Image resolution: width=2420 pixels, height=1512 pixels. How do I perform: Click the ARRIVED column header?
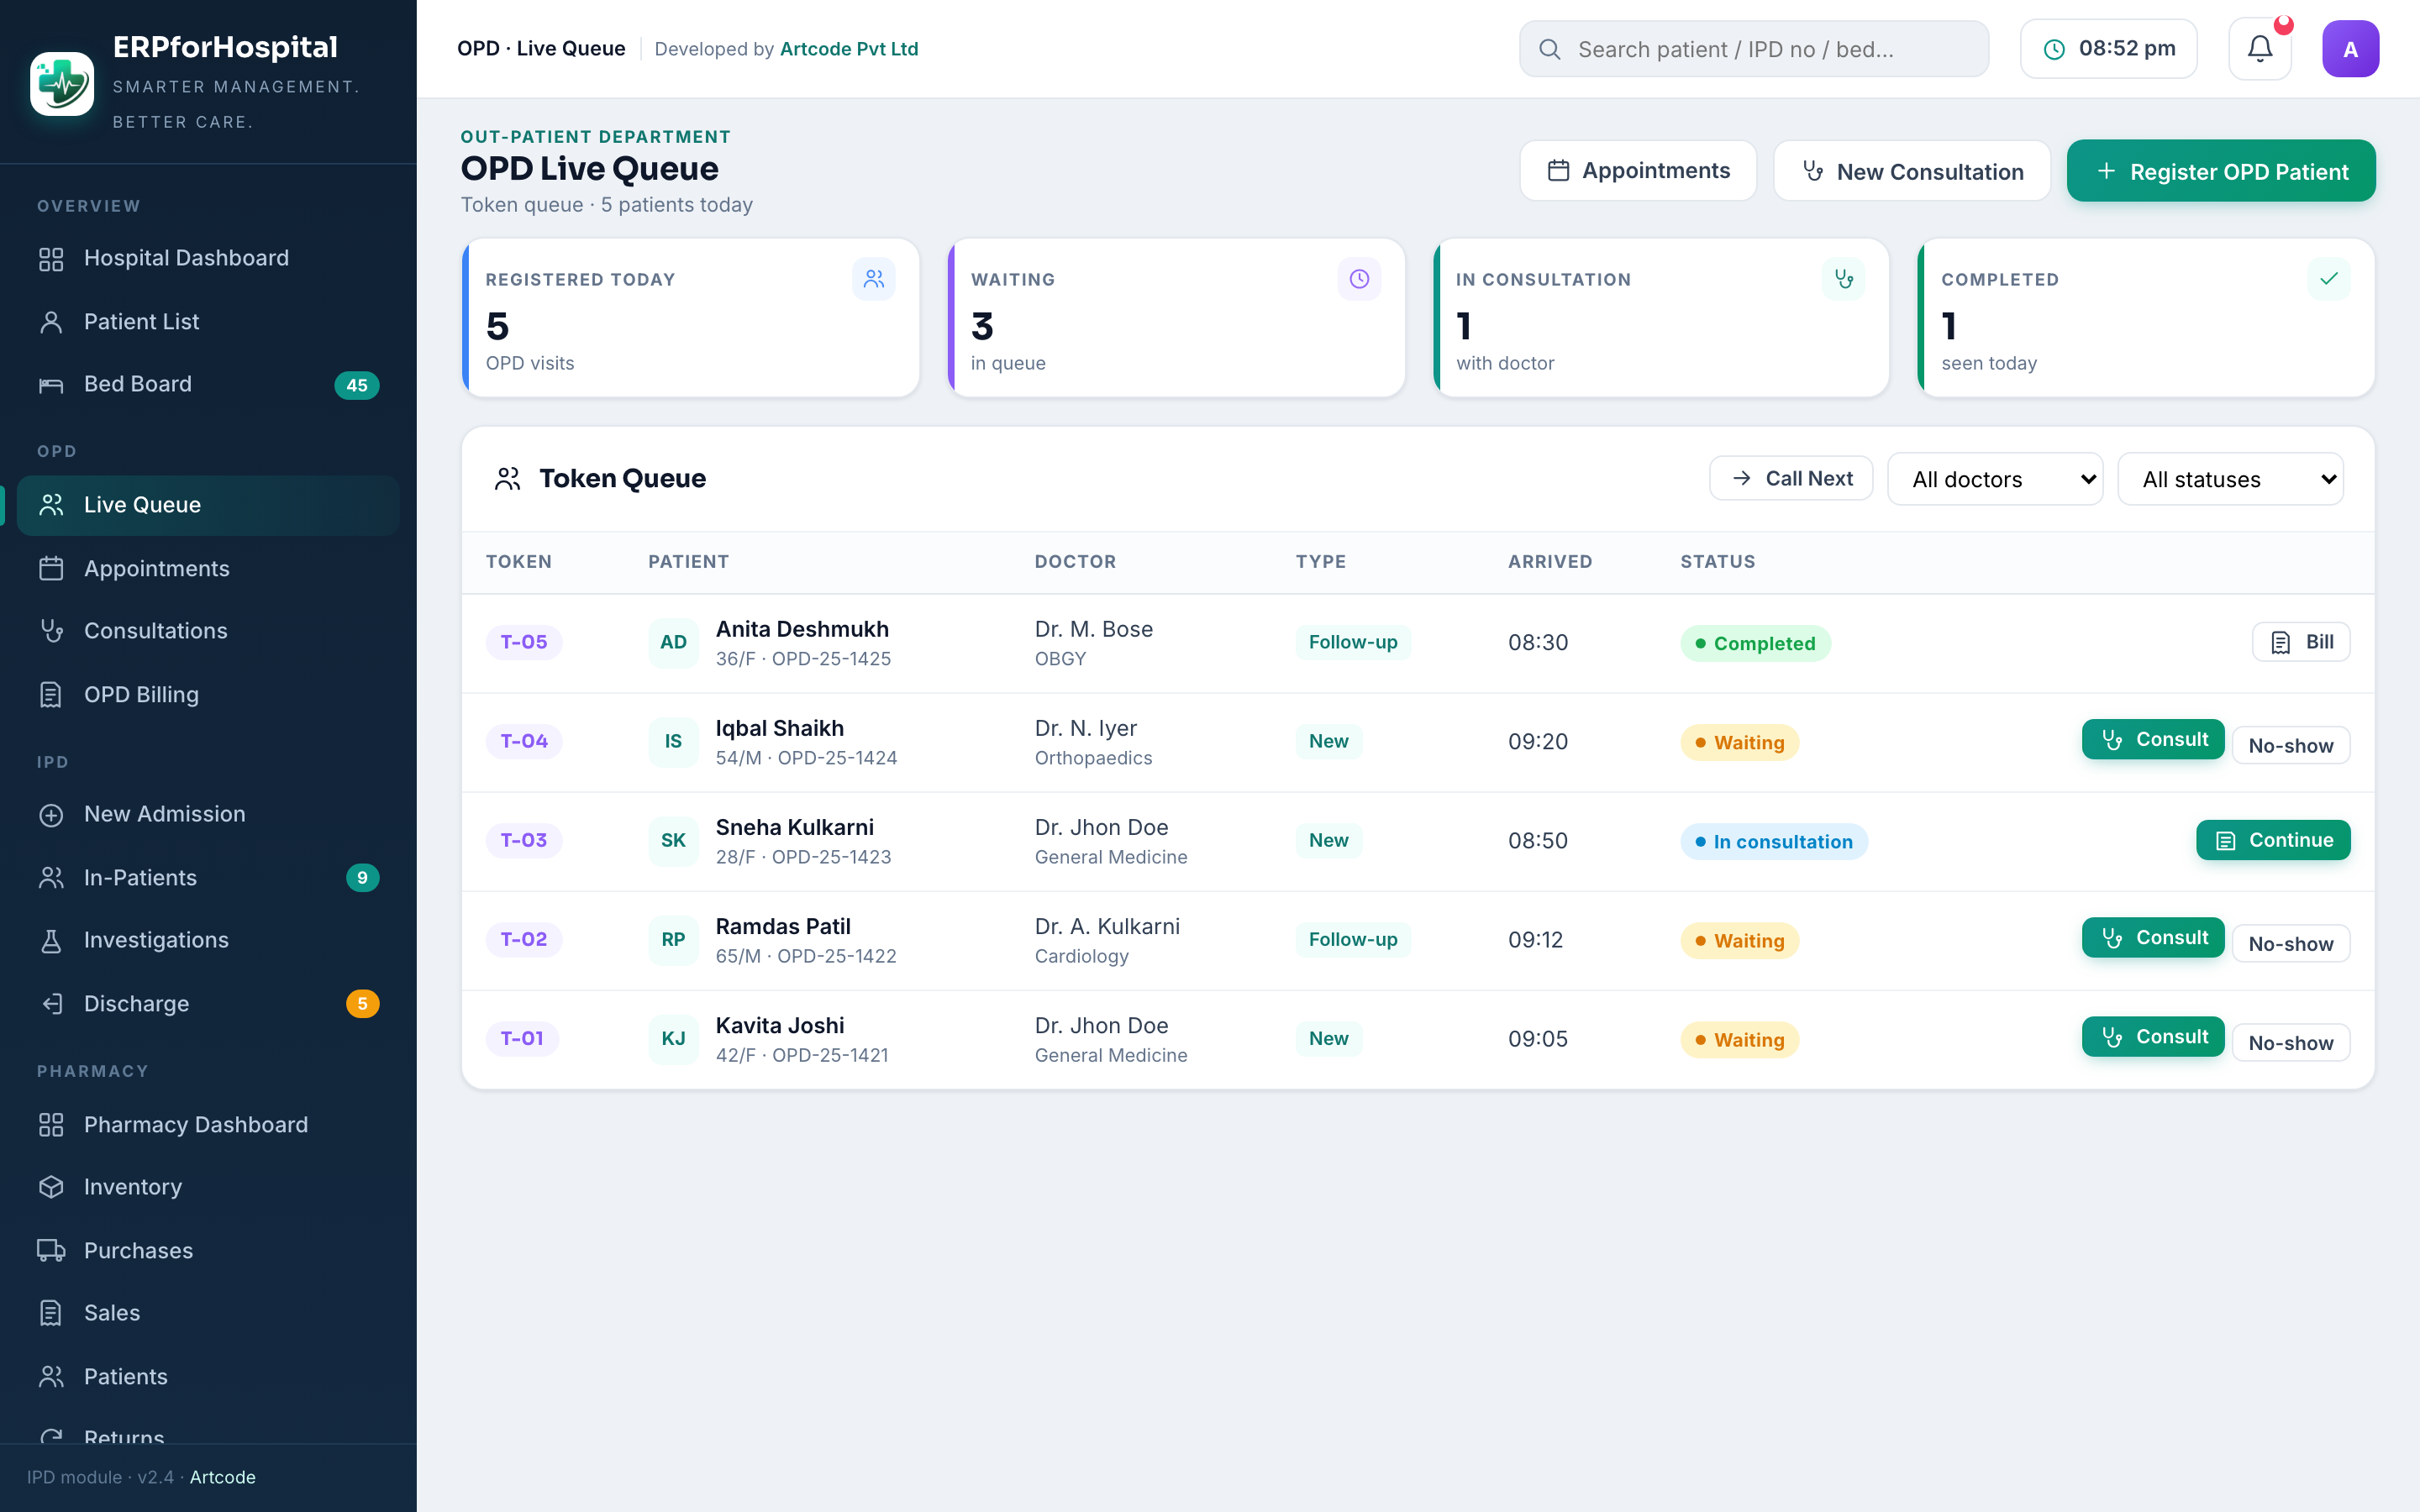(x=1550, y=562)
